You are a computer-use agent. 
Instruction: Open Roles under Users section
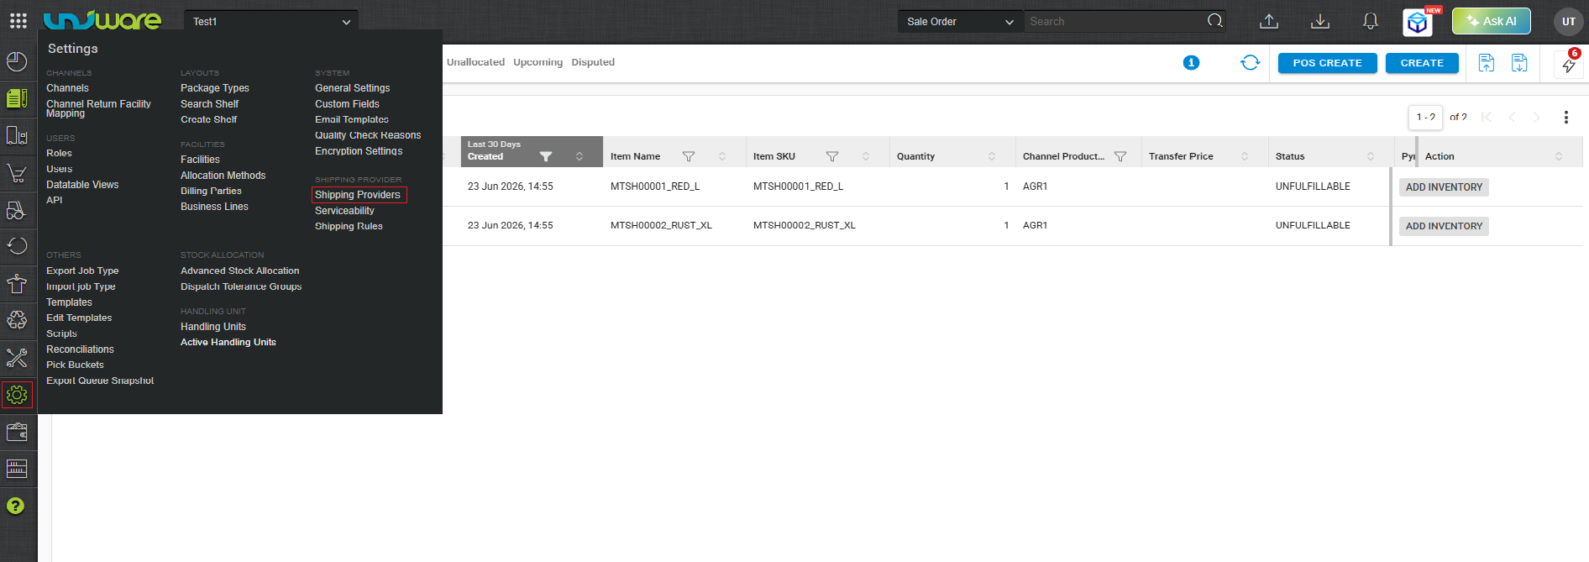(x=59, y=153)
